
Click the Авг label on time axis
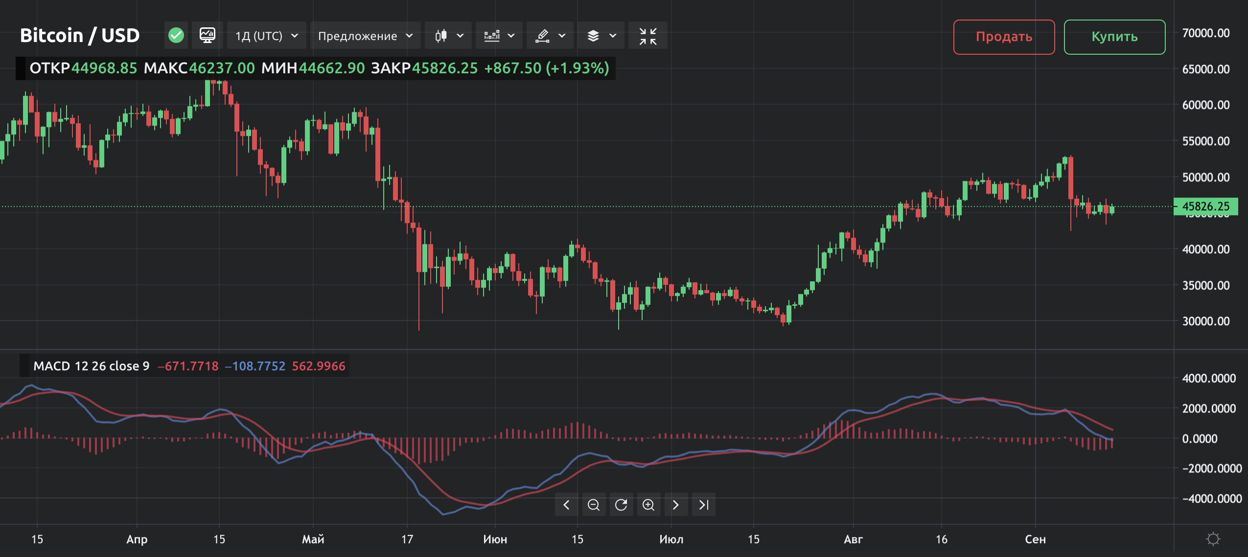tap(854, 539)
